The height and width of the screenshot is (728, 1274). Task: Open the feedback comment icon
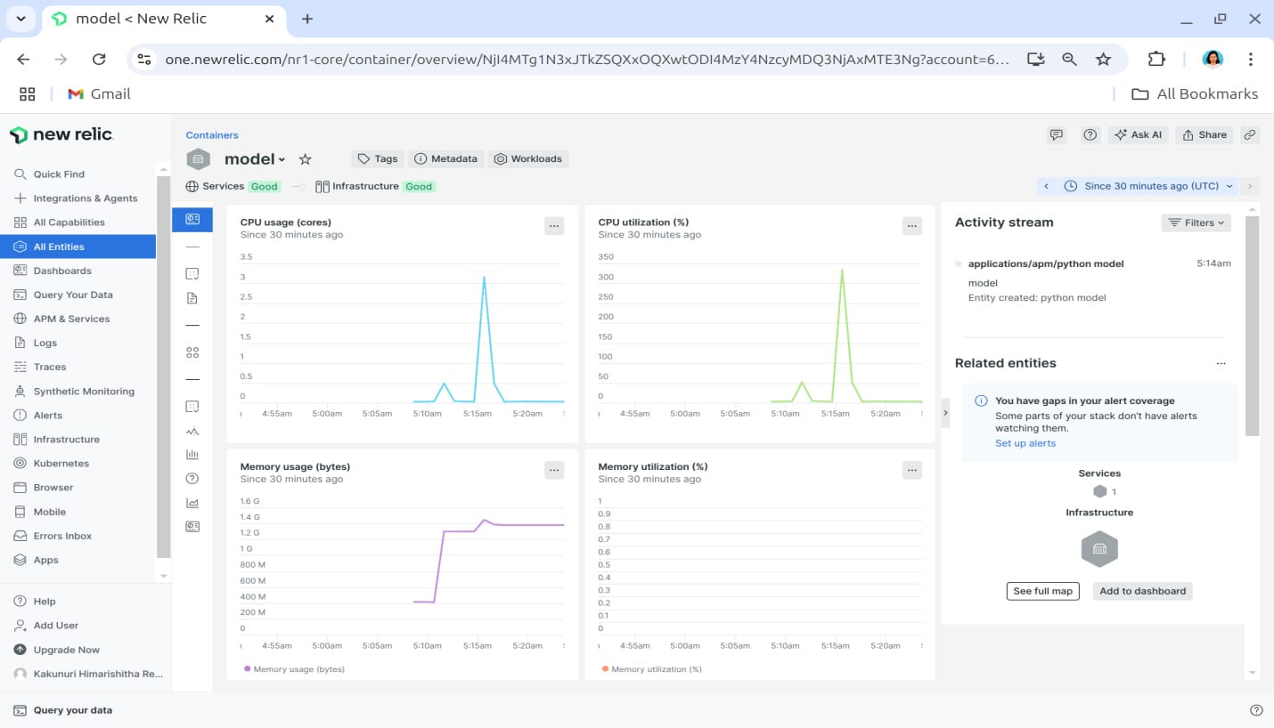pyautogui.click(x=1057, y=135)
